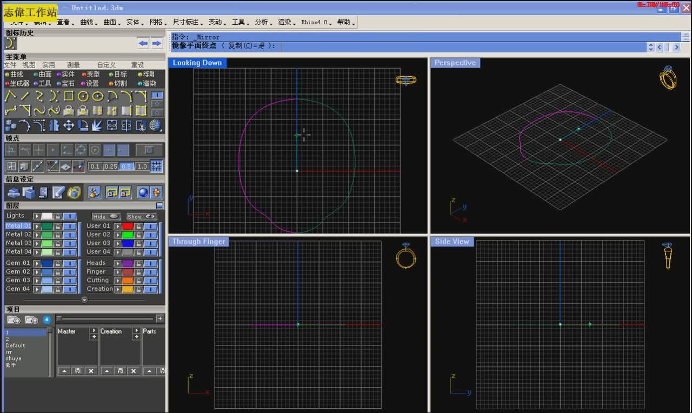Image resolution: width=692 pixels, height=413 pixels.
Task: Click the orange Cutting layer color swatch
Action: coord(128,281)
